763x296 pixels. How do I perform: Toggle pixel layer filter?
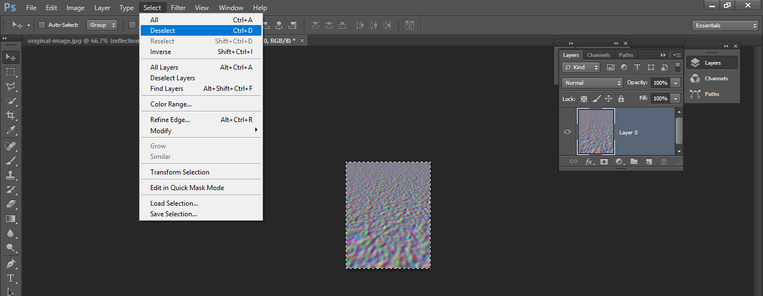coord(611,67)
